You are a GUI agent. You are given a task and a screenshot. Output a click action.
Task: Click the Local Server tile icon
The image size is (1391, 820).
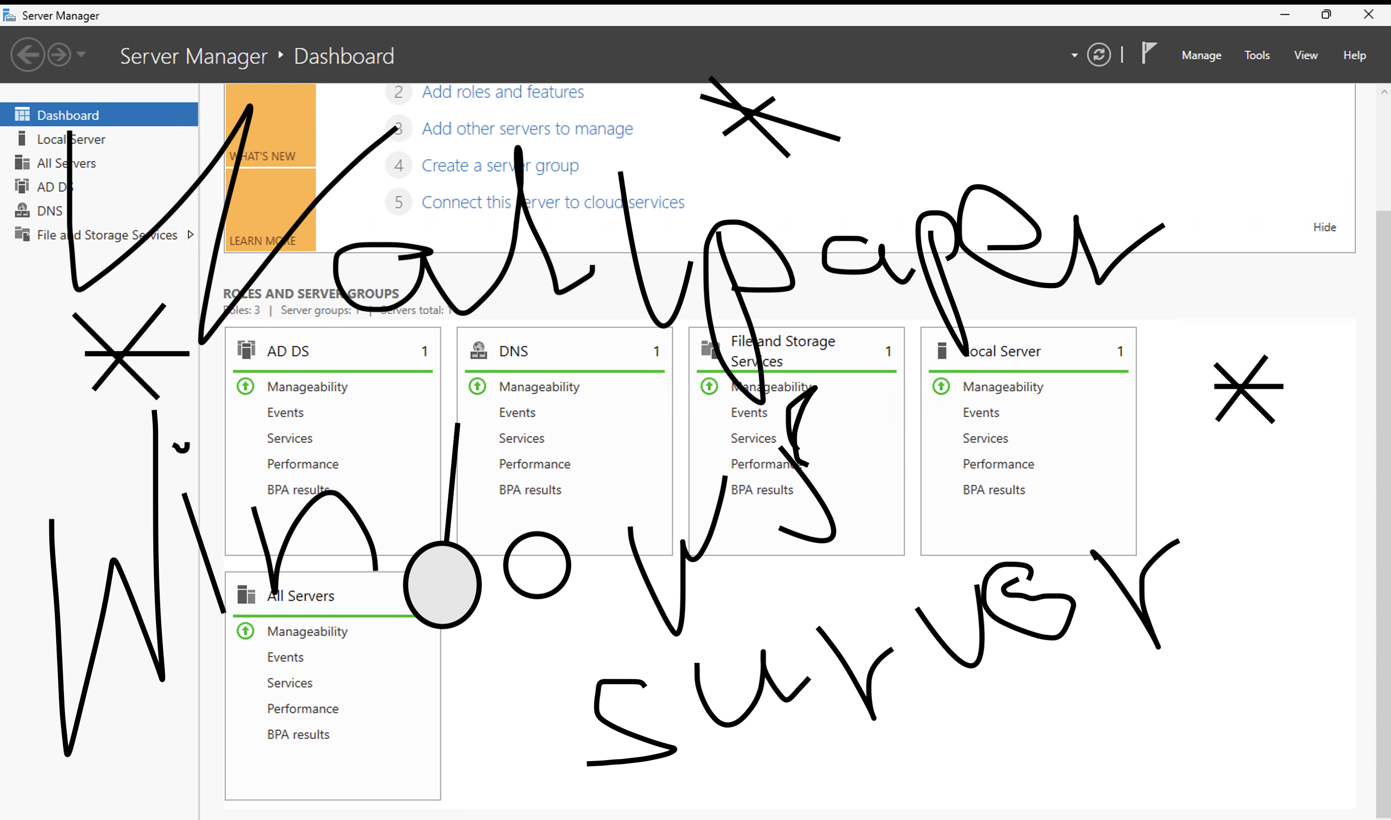(x=942, y=350)
